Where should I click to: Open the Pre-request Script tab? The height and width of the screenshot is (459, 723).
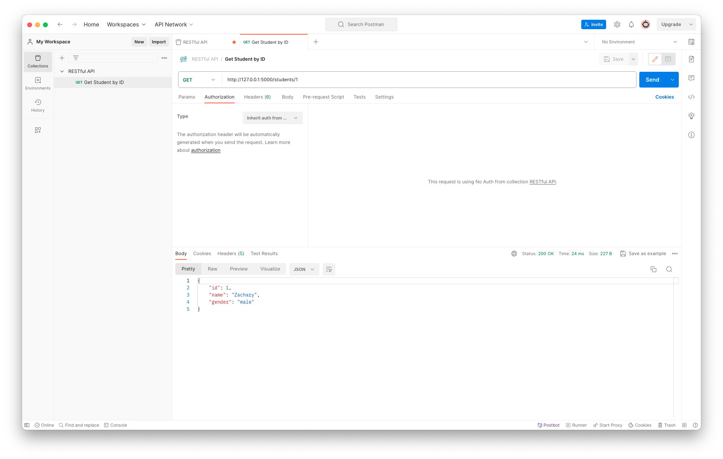(323, 97)
